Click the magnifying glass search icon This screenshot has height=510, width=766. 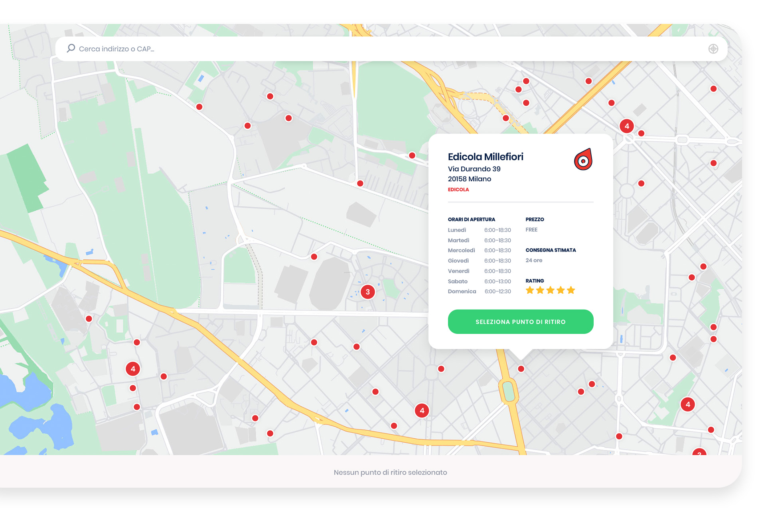[71, 48]
